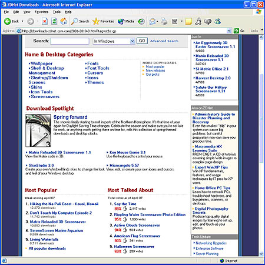This screenshot has height=265, width=265.
Task: Open Hiking the Na Pali Coast link
Action: coord(64,204)
